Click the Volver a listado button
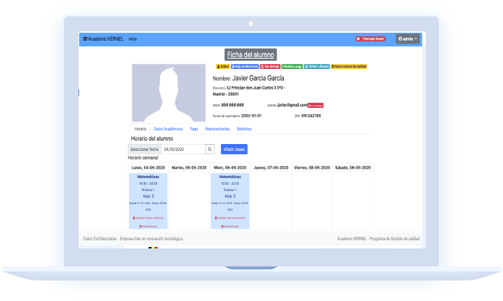Image resolution: width=503 pixels, height=301 pixels. coord(317,66)
